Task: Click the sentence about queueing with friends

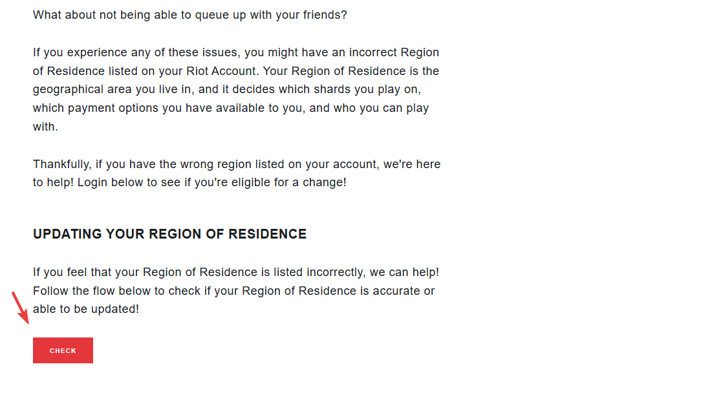Action: tap(189, 14)
